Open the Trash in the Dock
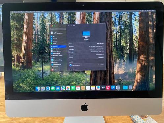 [x=130, y=87]
